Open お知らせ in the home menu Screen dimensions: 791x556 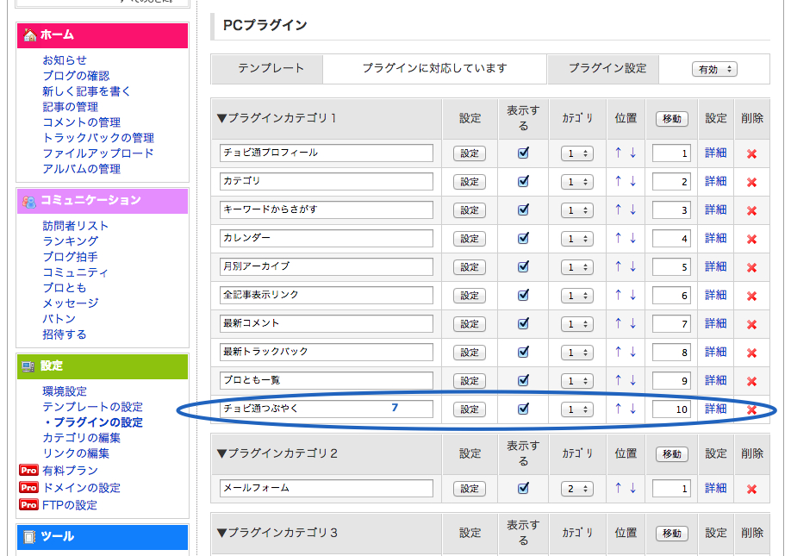coord(65,60)
